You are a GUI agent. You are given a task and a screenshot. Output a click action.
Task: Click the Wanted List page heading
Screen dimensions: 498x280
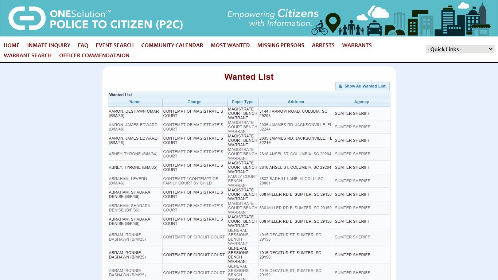pyautogui.click(x=249, y=77)
